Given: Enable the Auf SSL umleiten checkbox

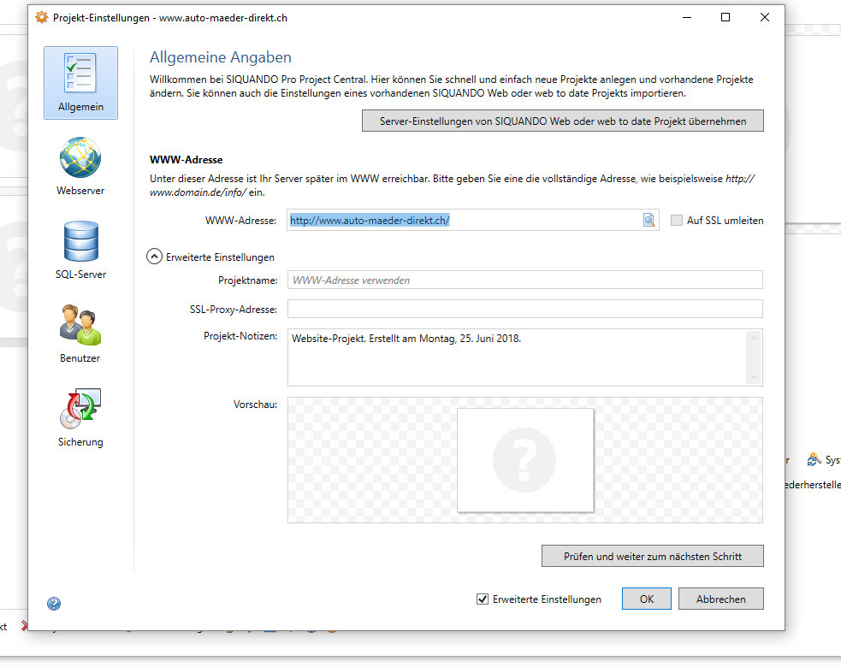Looking at the screenshot, I should point(677,221).
